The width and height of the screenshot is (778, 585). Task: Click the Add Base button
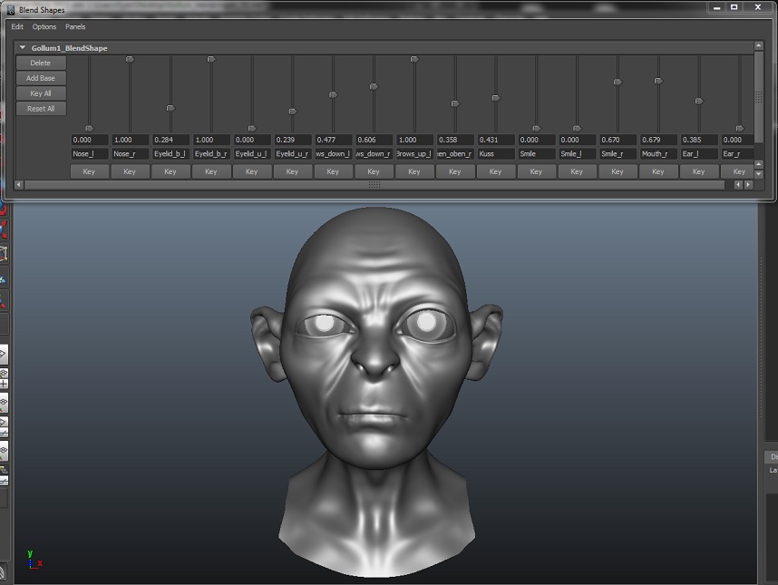tap(41, 78)
